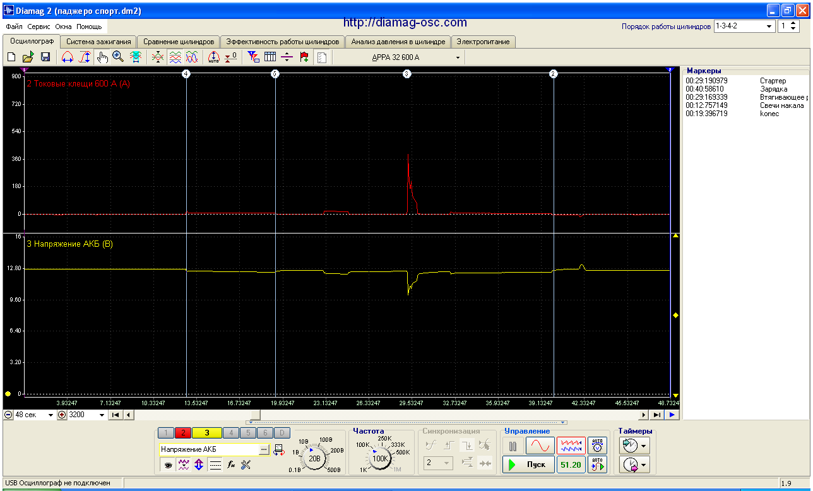Viewport: 813px width, 491px height.
Task: Click the vertical position arrows icon
Action: 199,465
